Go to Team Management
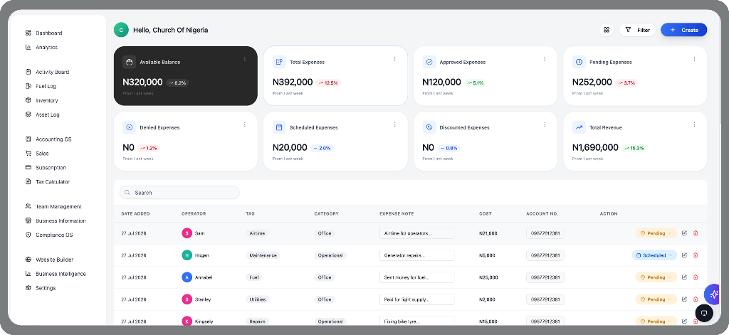This screenshot has width=729, height=335. 53,207
